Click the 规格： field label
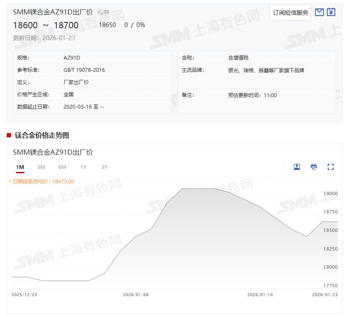 pos(23,58)
